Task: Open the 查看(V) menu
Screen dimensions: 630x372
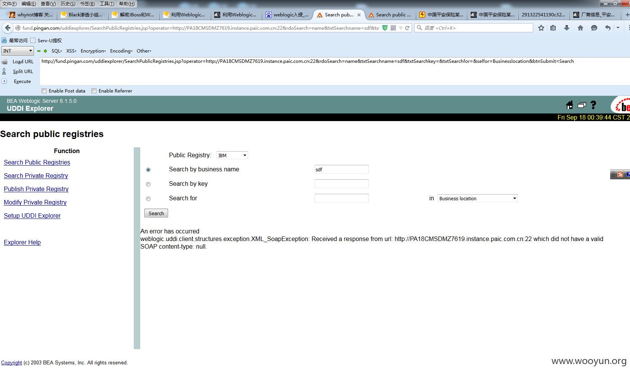Action: [48, 4]
